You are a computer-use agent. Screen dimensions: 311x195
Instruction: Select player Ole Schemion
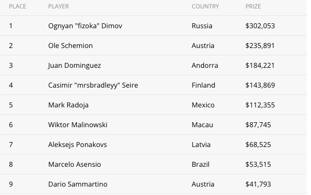70,46
